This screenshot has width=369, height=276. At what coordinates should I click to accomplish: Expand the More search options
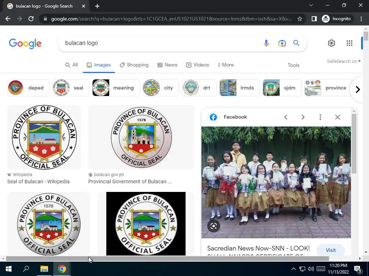pyautogui.click(x=226, y=65)
